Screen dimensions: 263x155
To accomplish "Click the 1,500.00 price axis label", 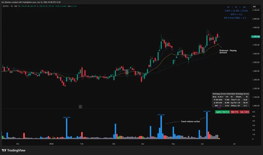I will tap(256, 62).
